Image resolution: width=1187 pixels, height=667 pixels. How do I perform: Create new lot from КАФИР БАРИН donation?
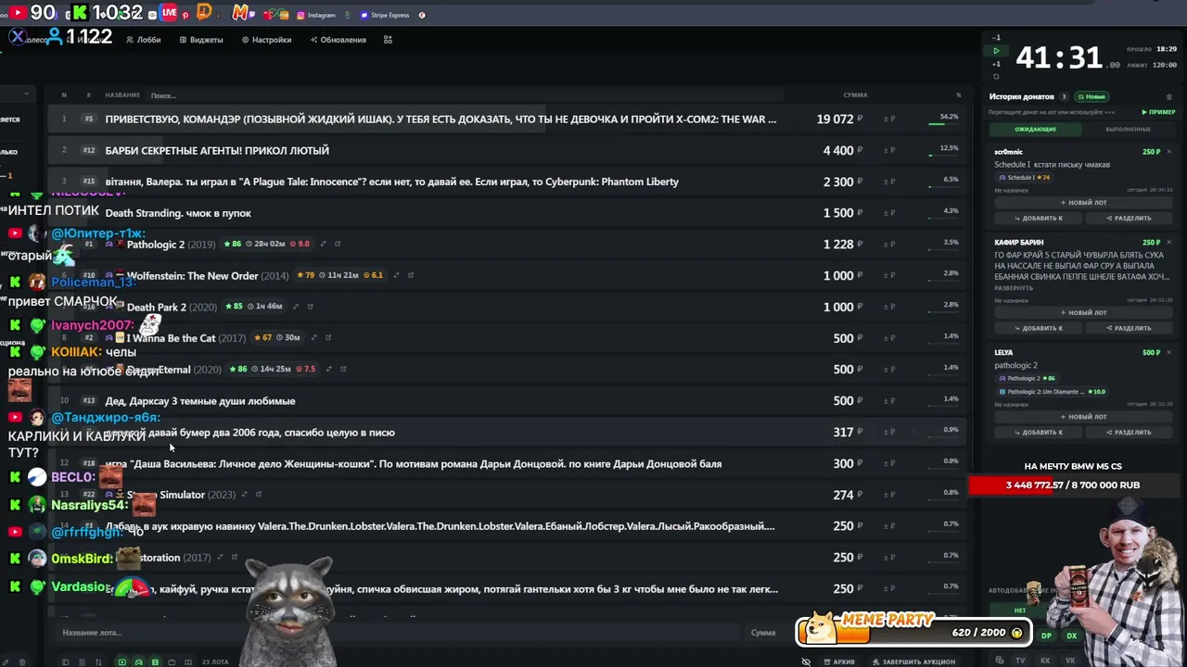(x=1083, y=312)
